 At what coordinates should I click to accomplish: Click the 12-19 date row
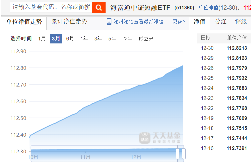click(207, 118)
